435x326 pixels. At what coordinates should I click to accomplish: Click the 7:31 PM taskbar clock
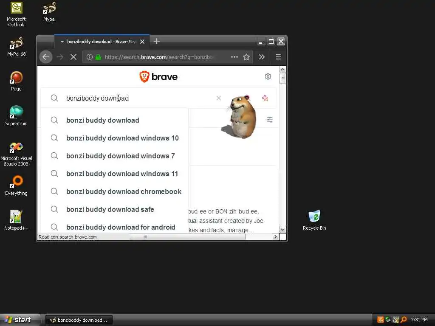(x=419, y=320)
